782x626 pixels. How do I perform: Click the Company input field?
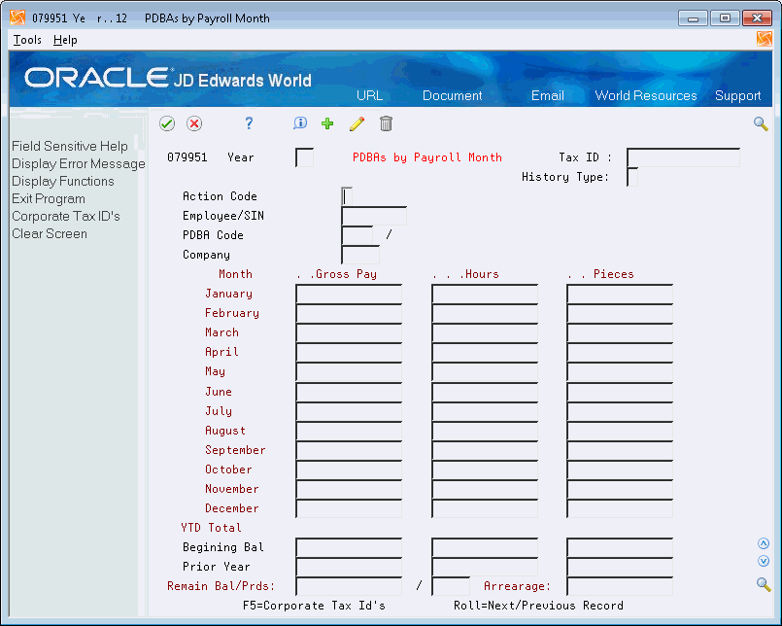coord(360,255)
